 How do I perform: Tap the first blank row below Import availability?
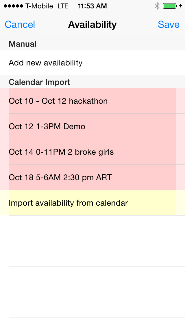pyautogui.click(x=92, y=228)
